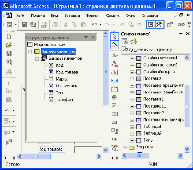Click the design area scroll right arrow
This screenshot has width=193, height=170.
tap(99, 157)
